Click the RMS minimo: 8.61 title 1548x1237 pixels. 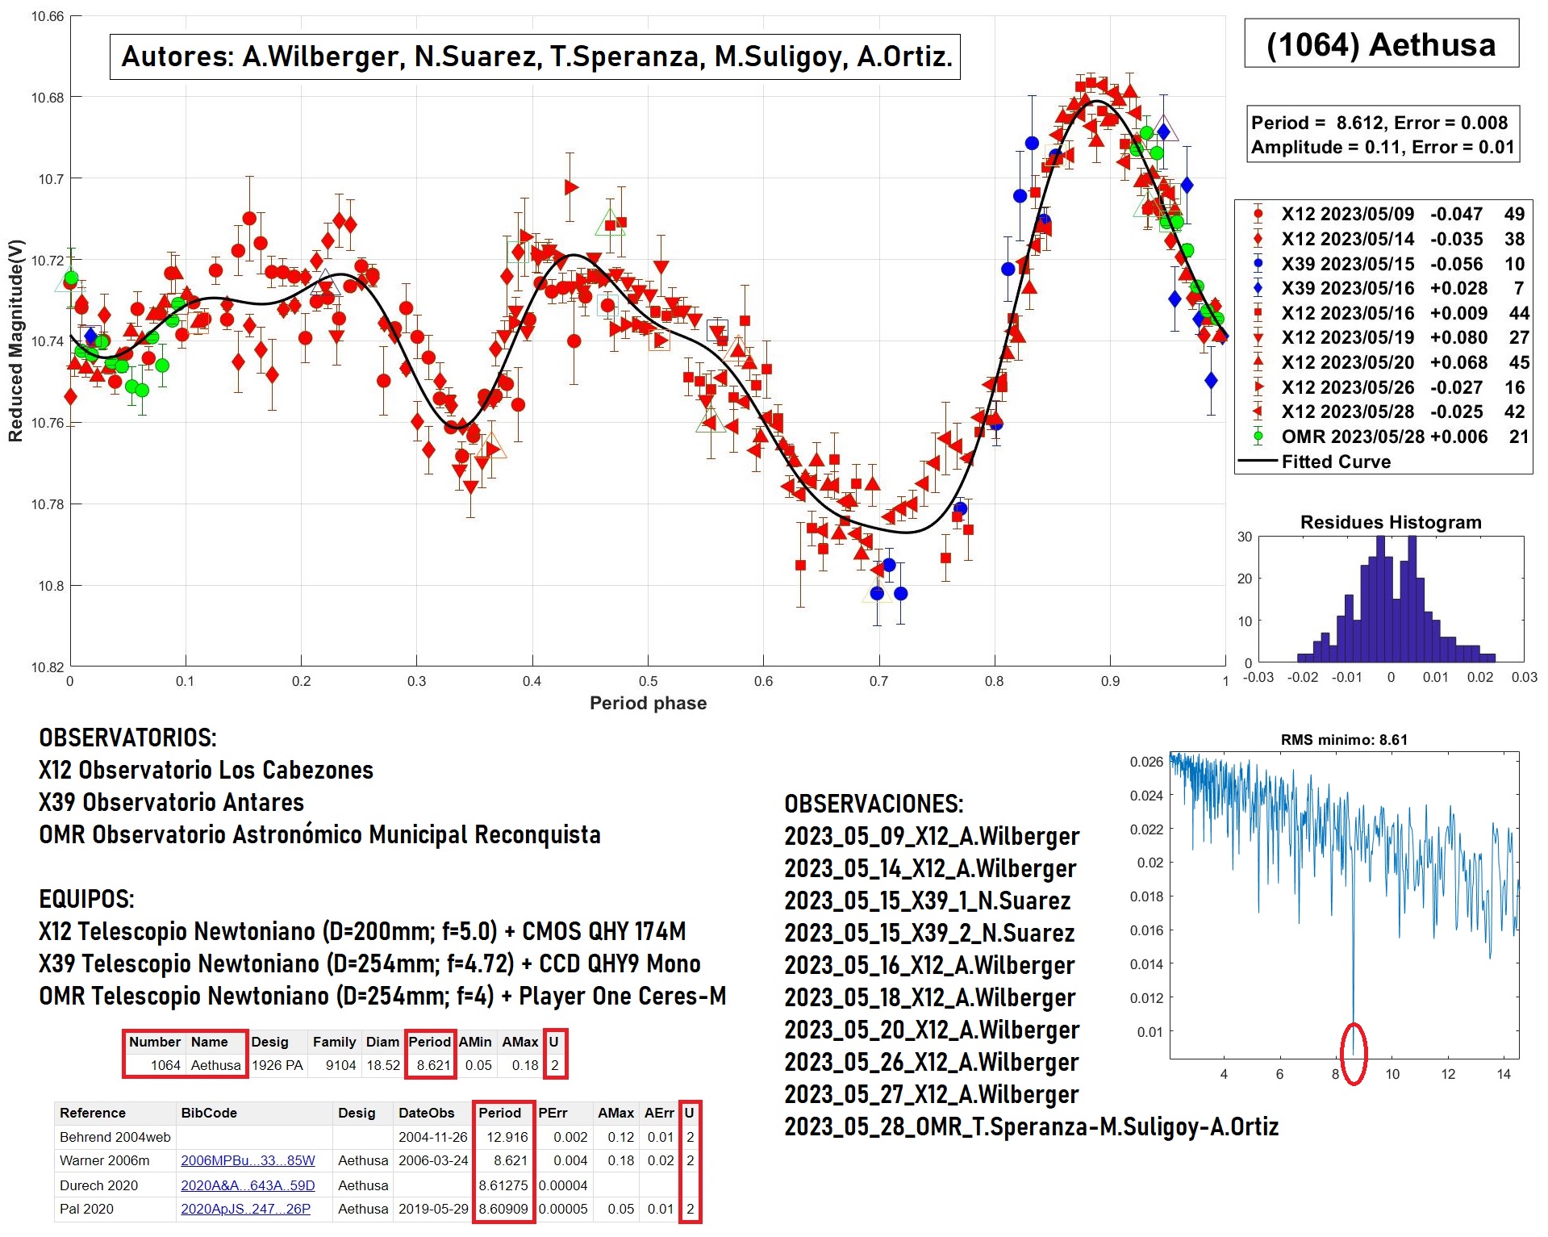(1344, 739)
